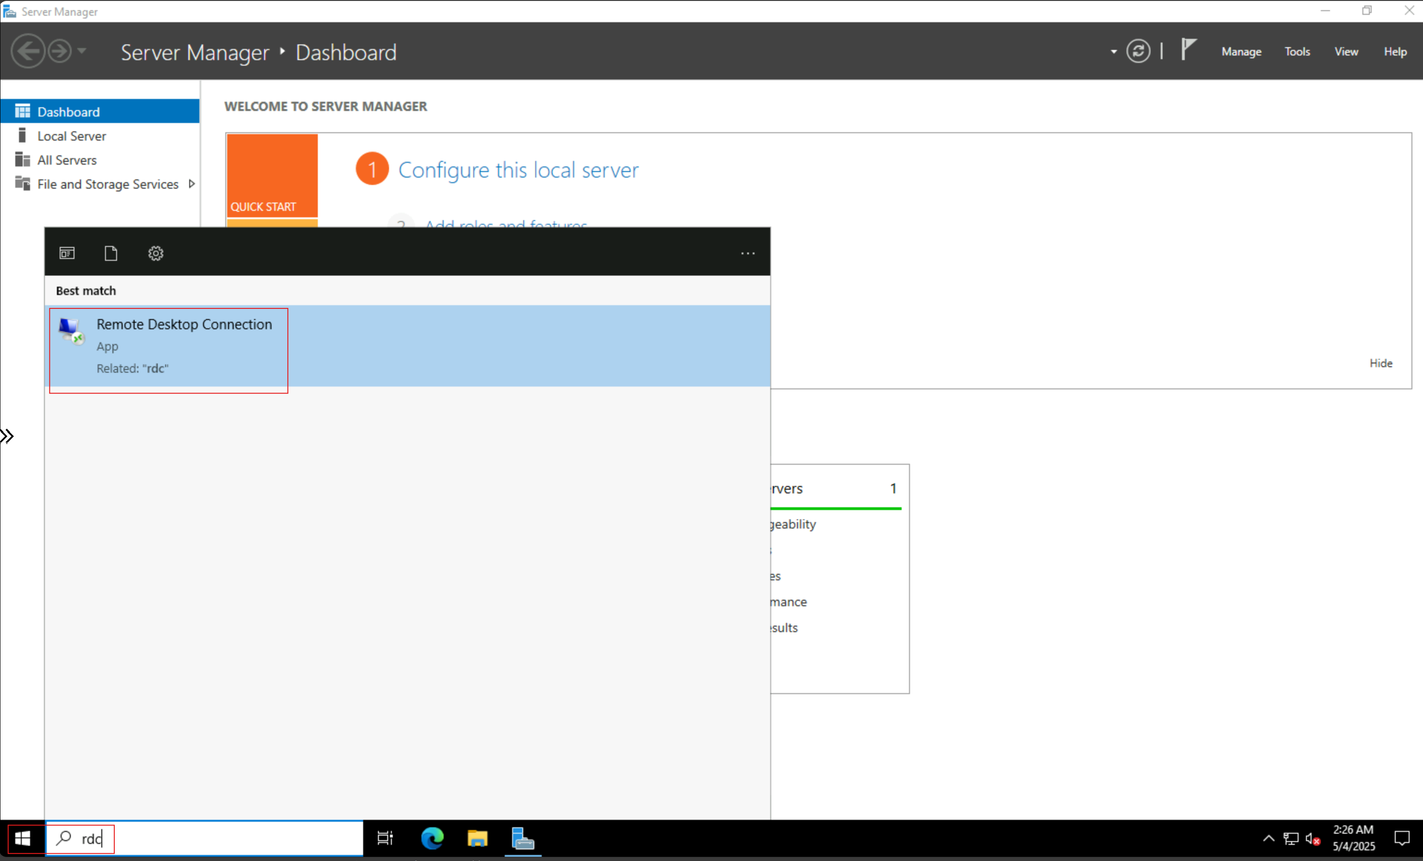1423x861 pixels.
Task: Click the taskbar search box containing rdc
Action: (204, 838)
